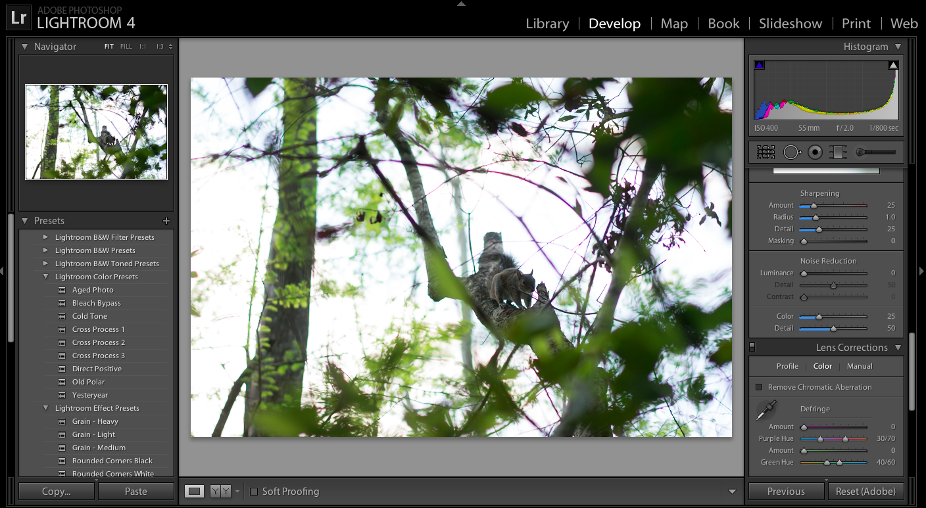Click the Sharpening Amount slider handle
The height and width of the screenshot is (508, 926).
click(x=814, y=206)
